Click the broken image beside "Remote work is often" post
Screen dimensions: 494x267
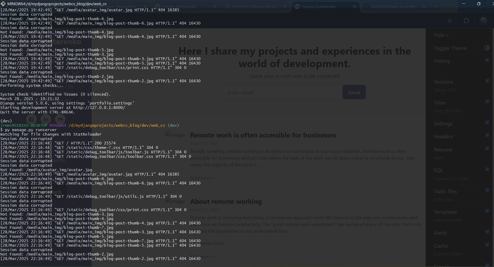click(175, 135)
